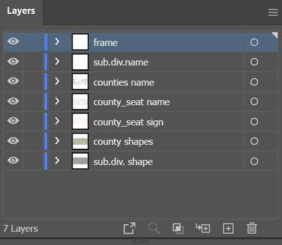Hide the sub.div.name layer
The image size is (282, 245).
13,61
